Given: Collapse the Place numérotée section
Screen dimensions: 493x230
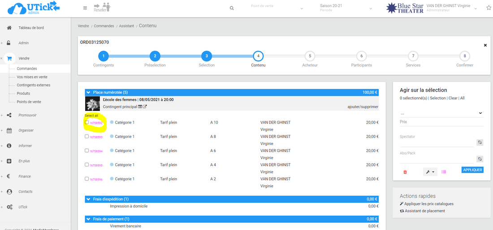Looking at the screenshot, I should coord(88,92).
